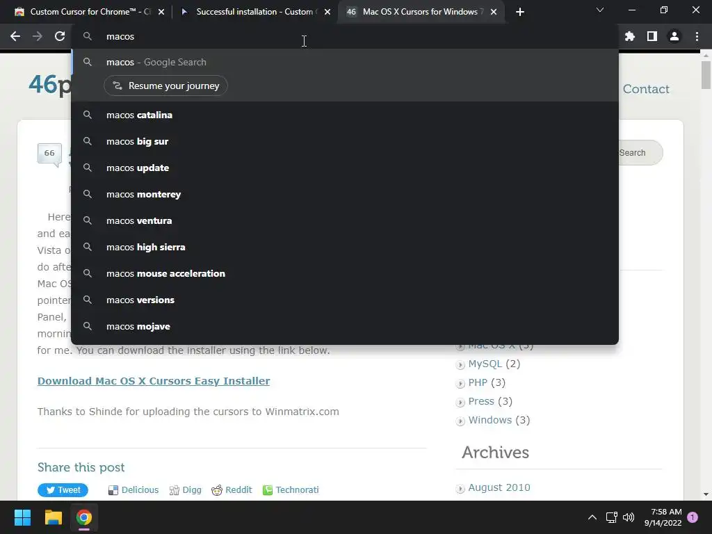
Task: Select the macos big sur suggestion
Action: pyautogui.click(x=345, y=141)
